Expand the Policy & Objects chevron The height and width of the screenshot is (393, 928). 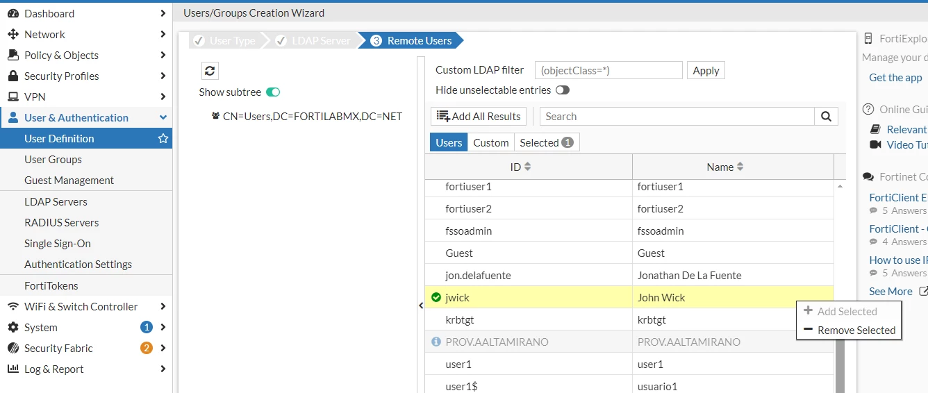(x=163, y=55)
